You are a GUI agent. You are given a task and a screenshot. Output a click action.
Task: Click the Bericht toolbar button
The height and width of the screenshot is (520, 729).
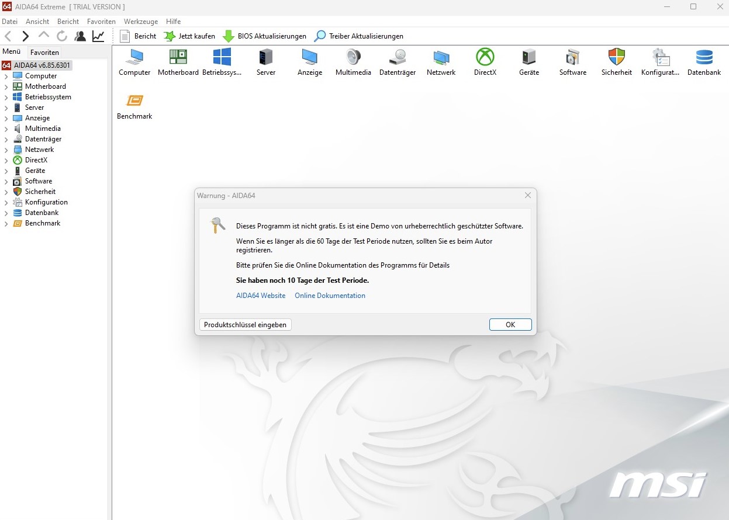(x=138, y=36)
